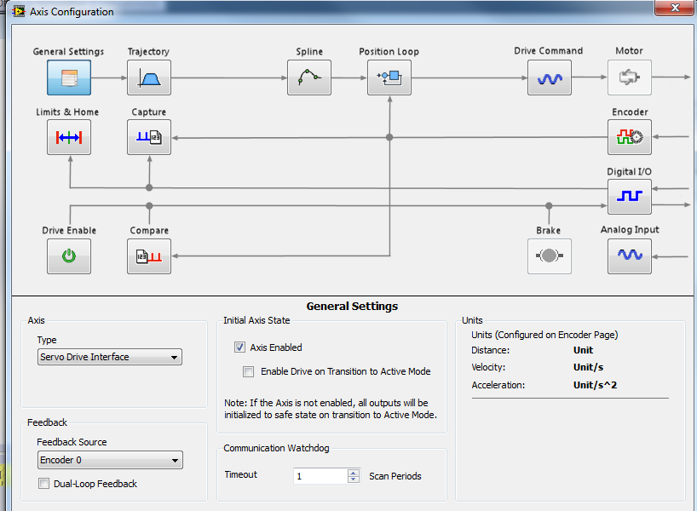Select the Spline configuration icon

tap(308, 78)
